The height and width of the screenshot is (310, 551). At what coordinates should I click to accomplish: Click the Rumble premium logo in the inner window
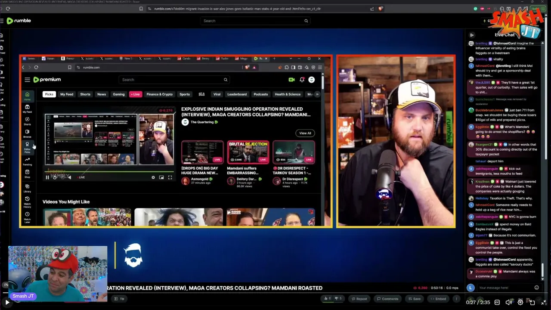(47, 80)
